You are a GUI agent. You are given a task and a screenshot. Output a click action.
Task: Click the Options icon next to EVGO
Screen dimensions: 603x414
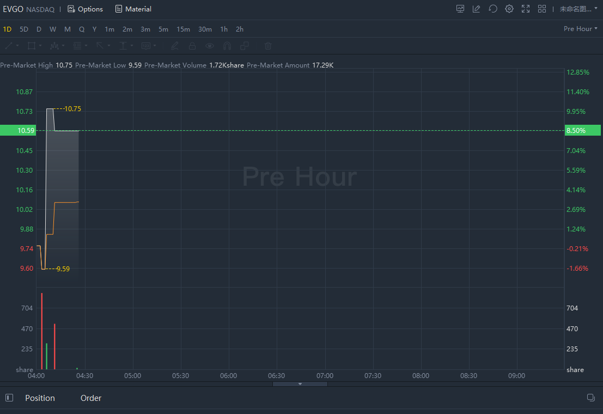pos(71,9)
